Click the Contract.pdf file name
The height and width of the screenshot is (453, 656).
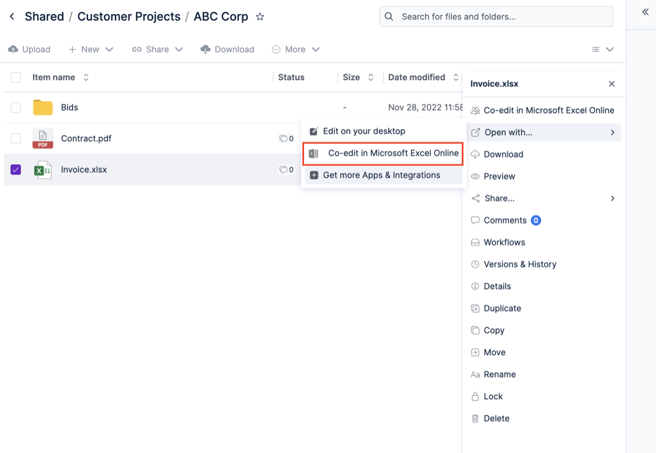click(x=86, y=139)
